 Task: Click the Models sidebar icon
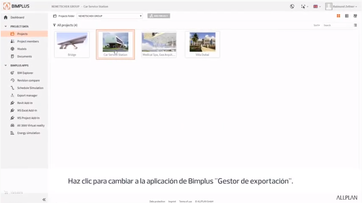[12, 49]
